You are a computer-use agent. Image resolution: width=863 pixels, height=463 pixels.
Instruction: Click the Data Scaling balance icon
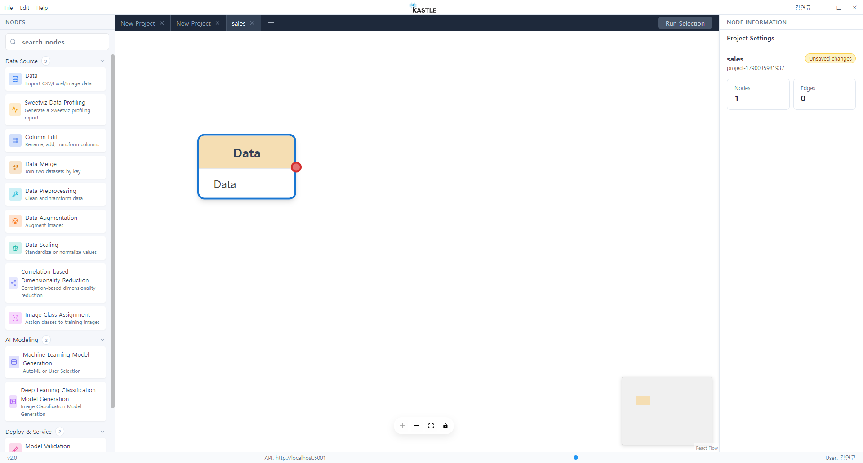15,248
